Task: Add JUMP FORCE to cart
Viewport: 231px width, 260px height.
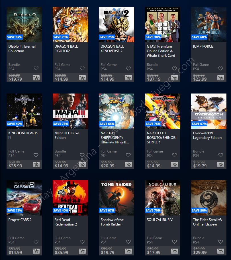Action: (x=221, y=78)
